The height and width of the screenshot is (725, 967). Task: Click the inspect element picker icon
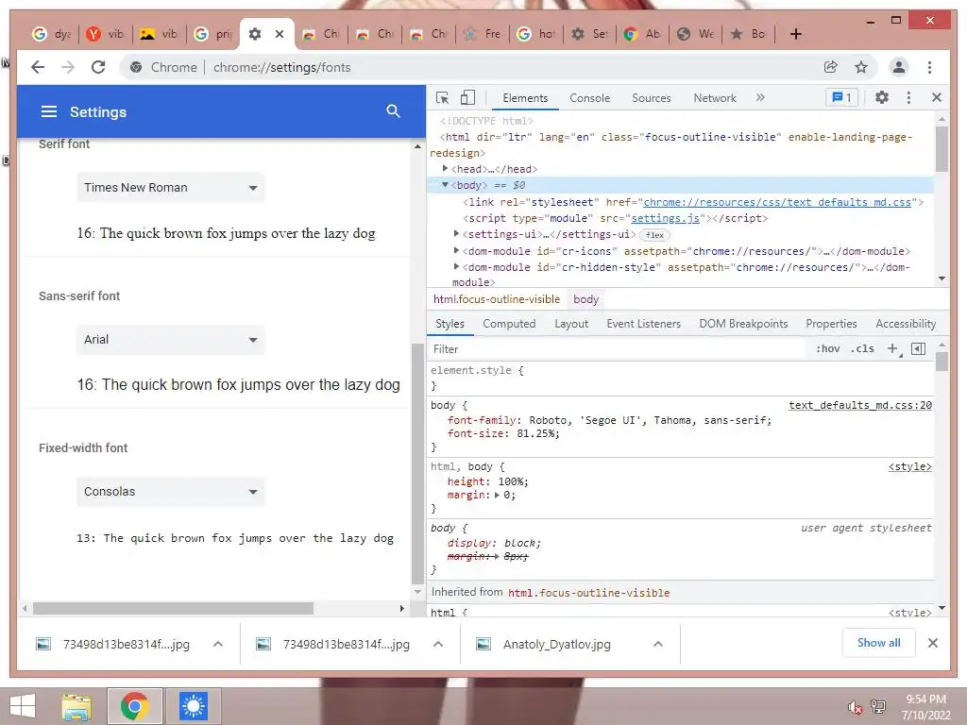coord(442,97)
